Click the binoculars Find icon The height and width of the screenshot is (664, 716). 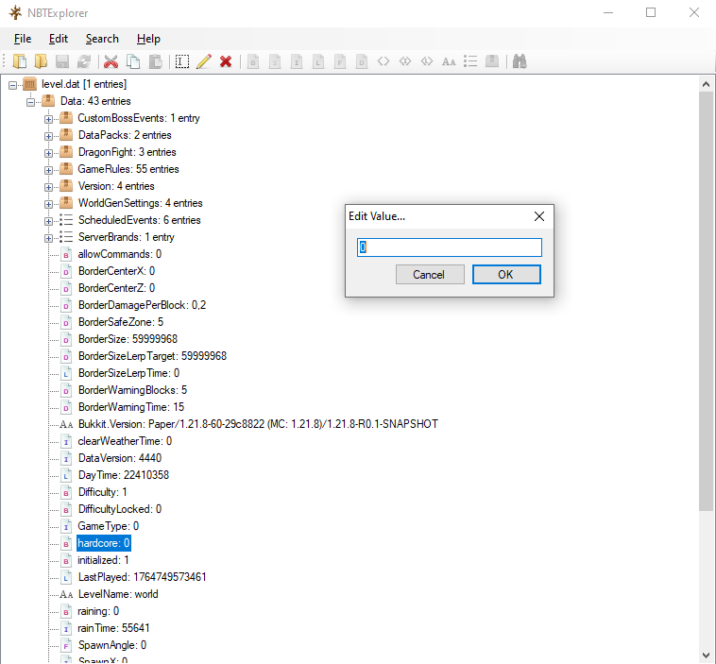519,61
